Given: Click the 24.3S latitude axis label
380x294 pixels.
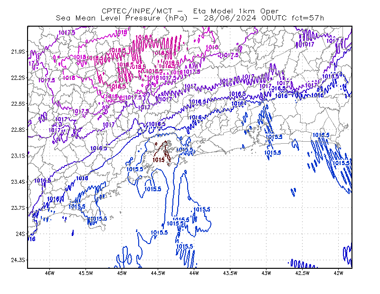Looking at the screenshot, I should pos(18,260).
